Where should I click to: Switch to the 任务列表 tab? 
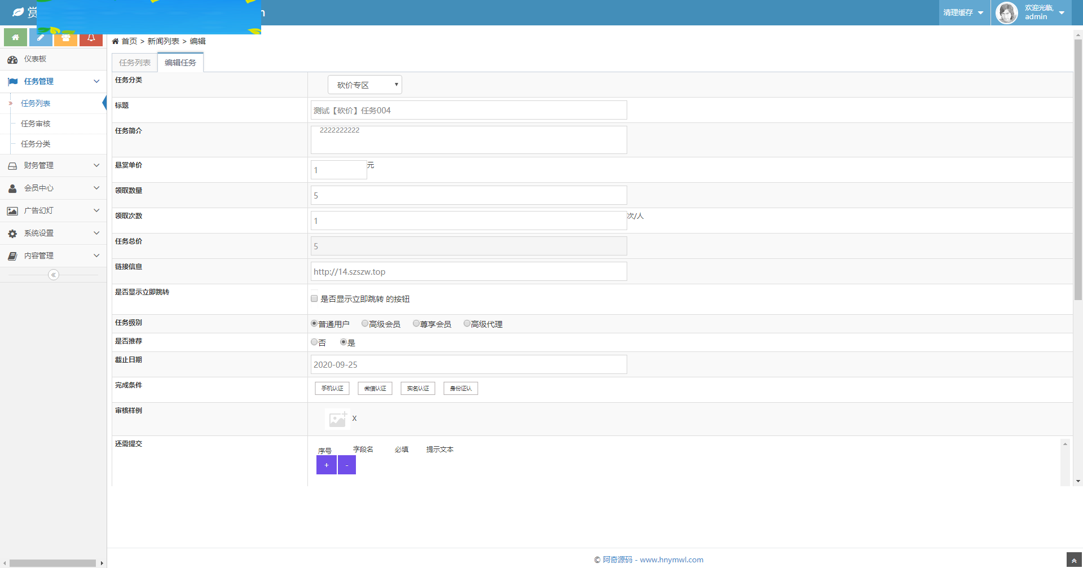(135, 63)
